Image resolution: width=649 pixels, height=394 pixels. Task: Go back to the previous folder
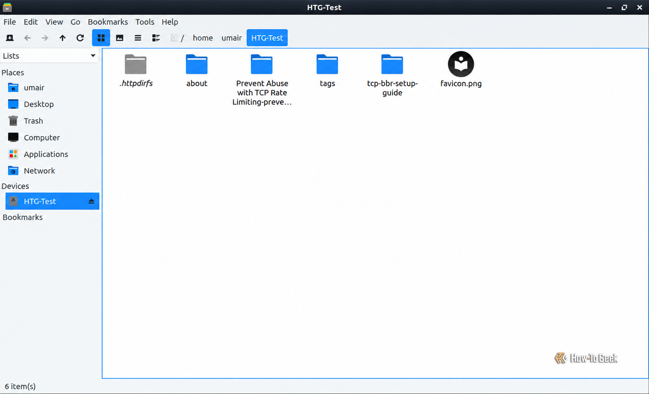pyautogui.click(x=27, y=38)
